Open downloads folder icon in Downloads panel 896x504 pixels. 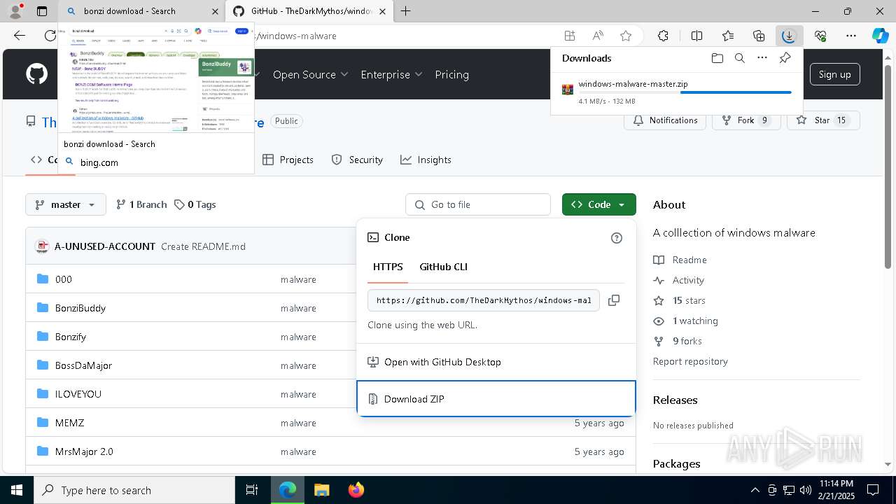[x=717, y=58]
